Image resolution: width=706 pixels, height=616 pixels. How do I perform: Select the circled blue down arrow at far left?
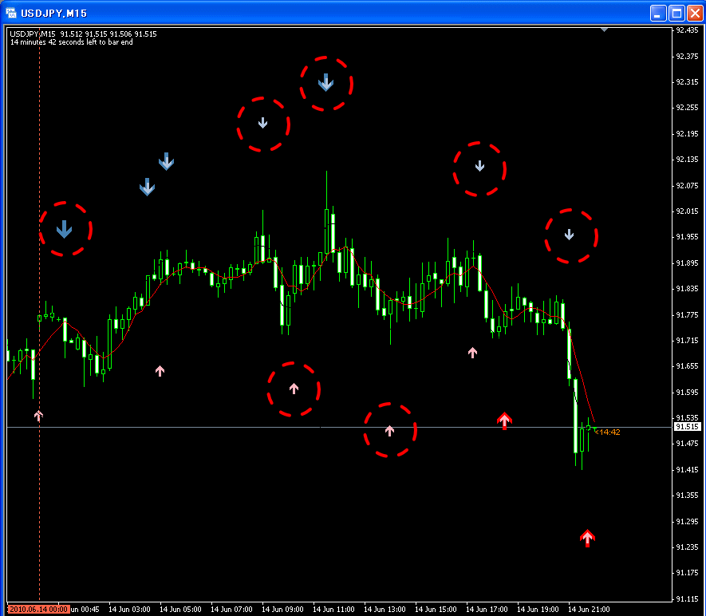tap(64, 229)
